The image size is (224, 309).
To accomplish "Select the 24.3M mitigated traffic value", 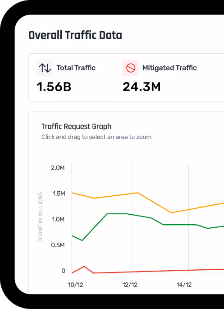I will (x=142, y=87).
